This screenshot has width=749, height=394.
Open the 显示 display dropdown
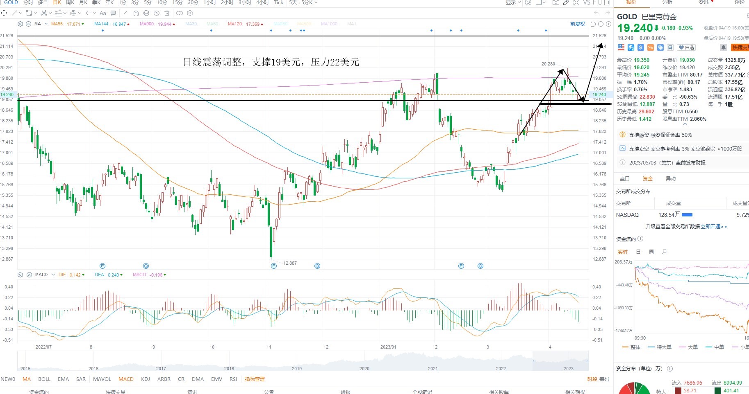[x=513, y=2]
